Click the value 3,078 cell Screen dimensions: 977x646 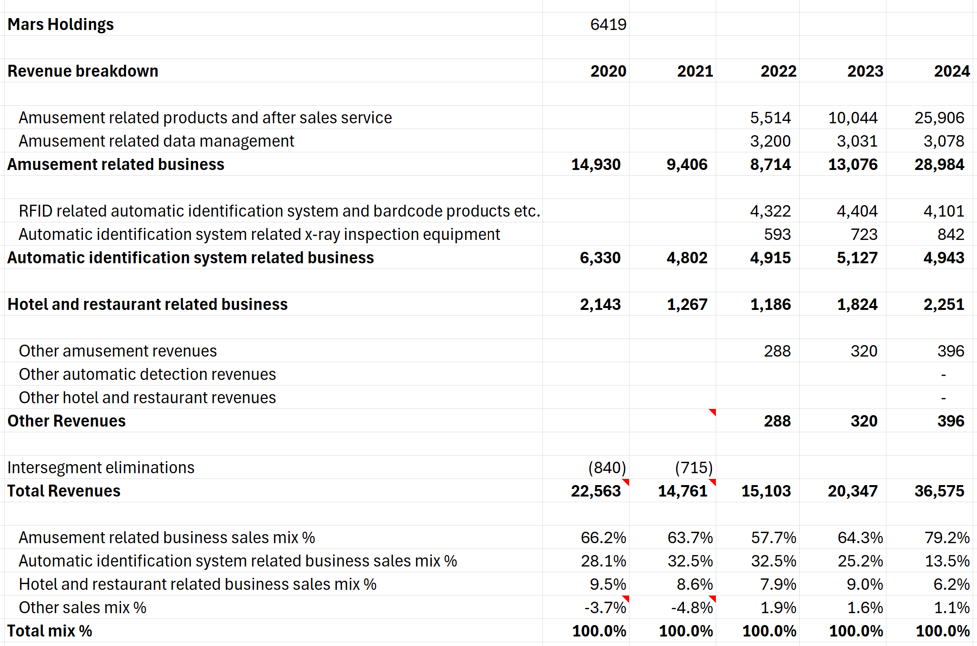coord(944,141)
